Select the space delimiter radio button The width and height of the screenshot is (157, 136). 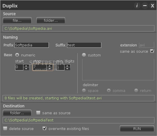tap(84, 90)
